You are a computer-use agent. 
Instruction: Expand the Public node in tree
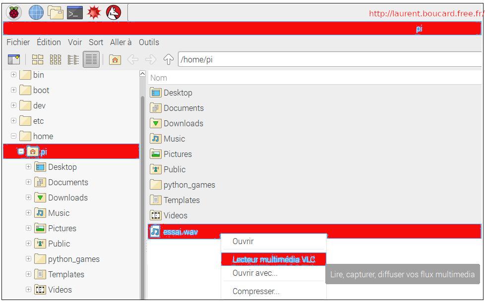28,244
